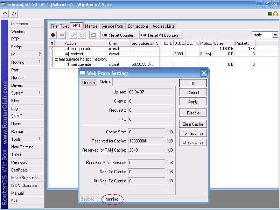
Task: Open Radius in the sidebar
Action: [26, 132]
